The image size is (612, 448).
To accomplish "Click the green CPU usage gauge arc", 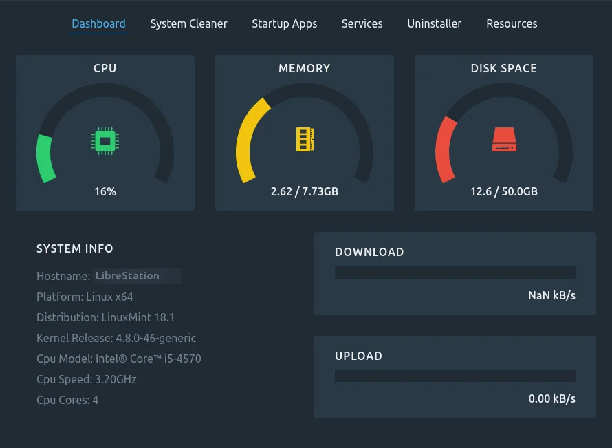I will [x=45, y=158].
